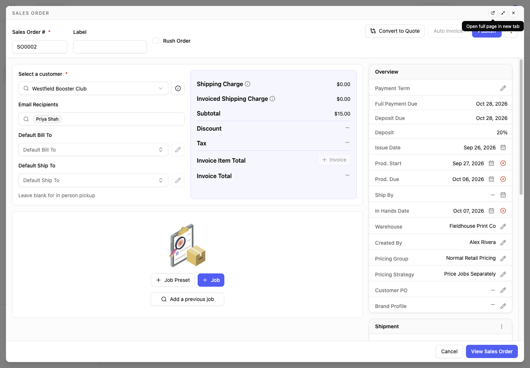This screenshot has width=530, height=368.
Task: Edit Created By pencil icon
Action: 503,243
